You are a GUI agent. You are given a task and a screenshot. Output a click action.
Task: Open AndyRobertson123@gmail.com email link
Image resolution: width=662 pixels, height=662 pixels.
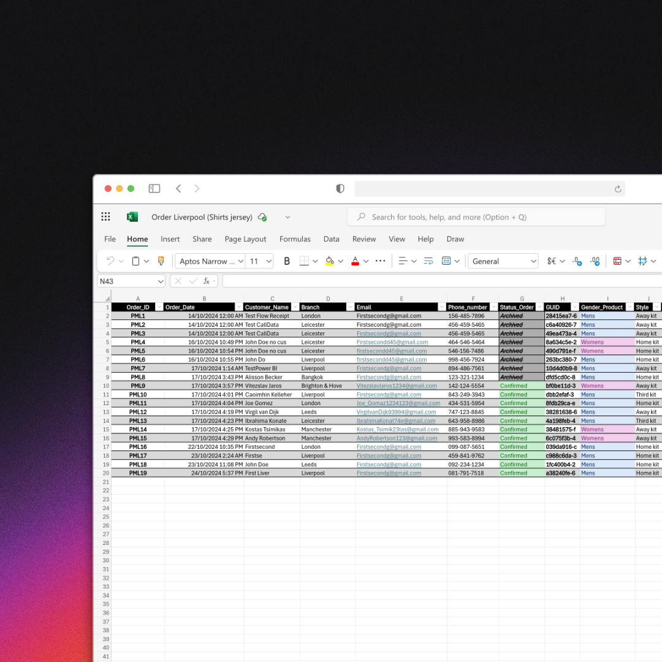397,438
